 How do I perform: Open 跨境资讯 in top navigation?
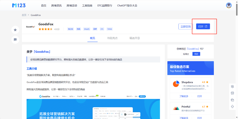[56, 6]
